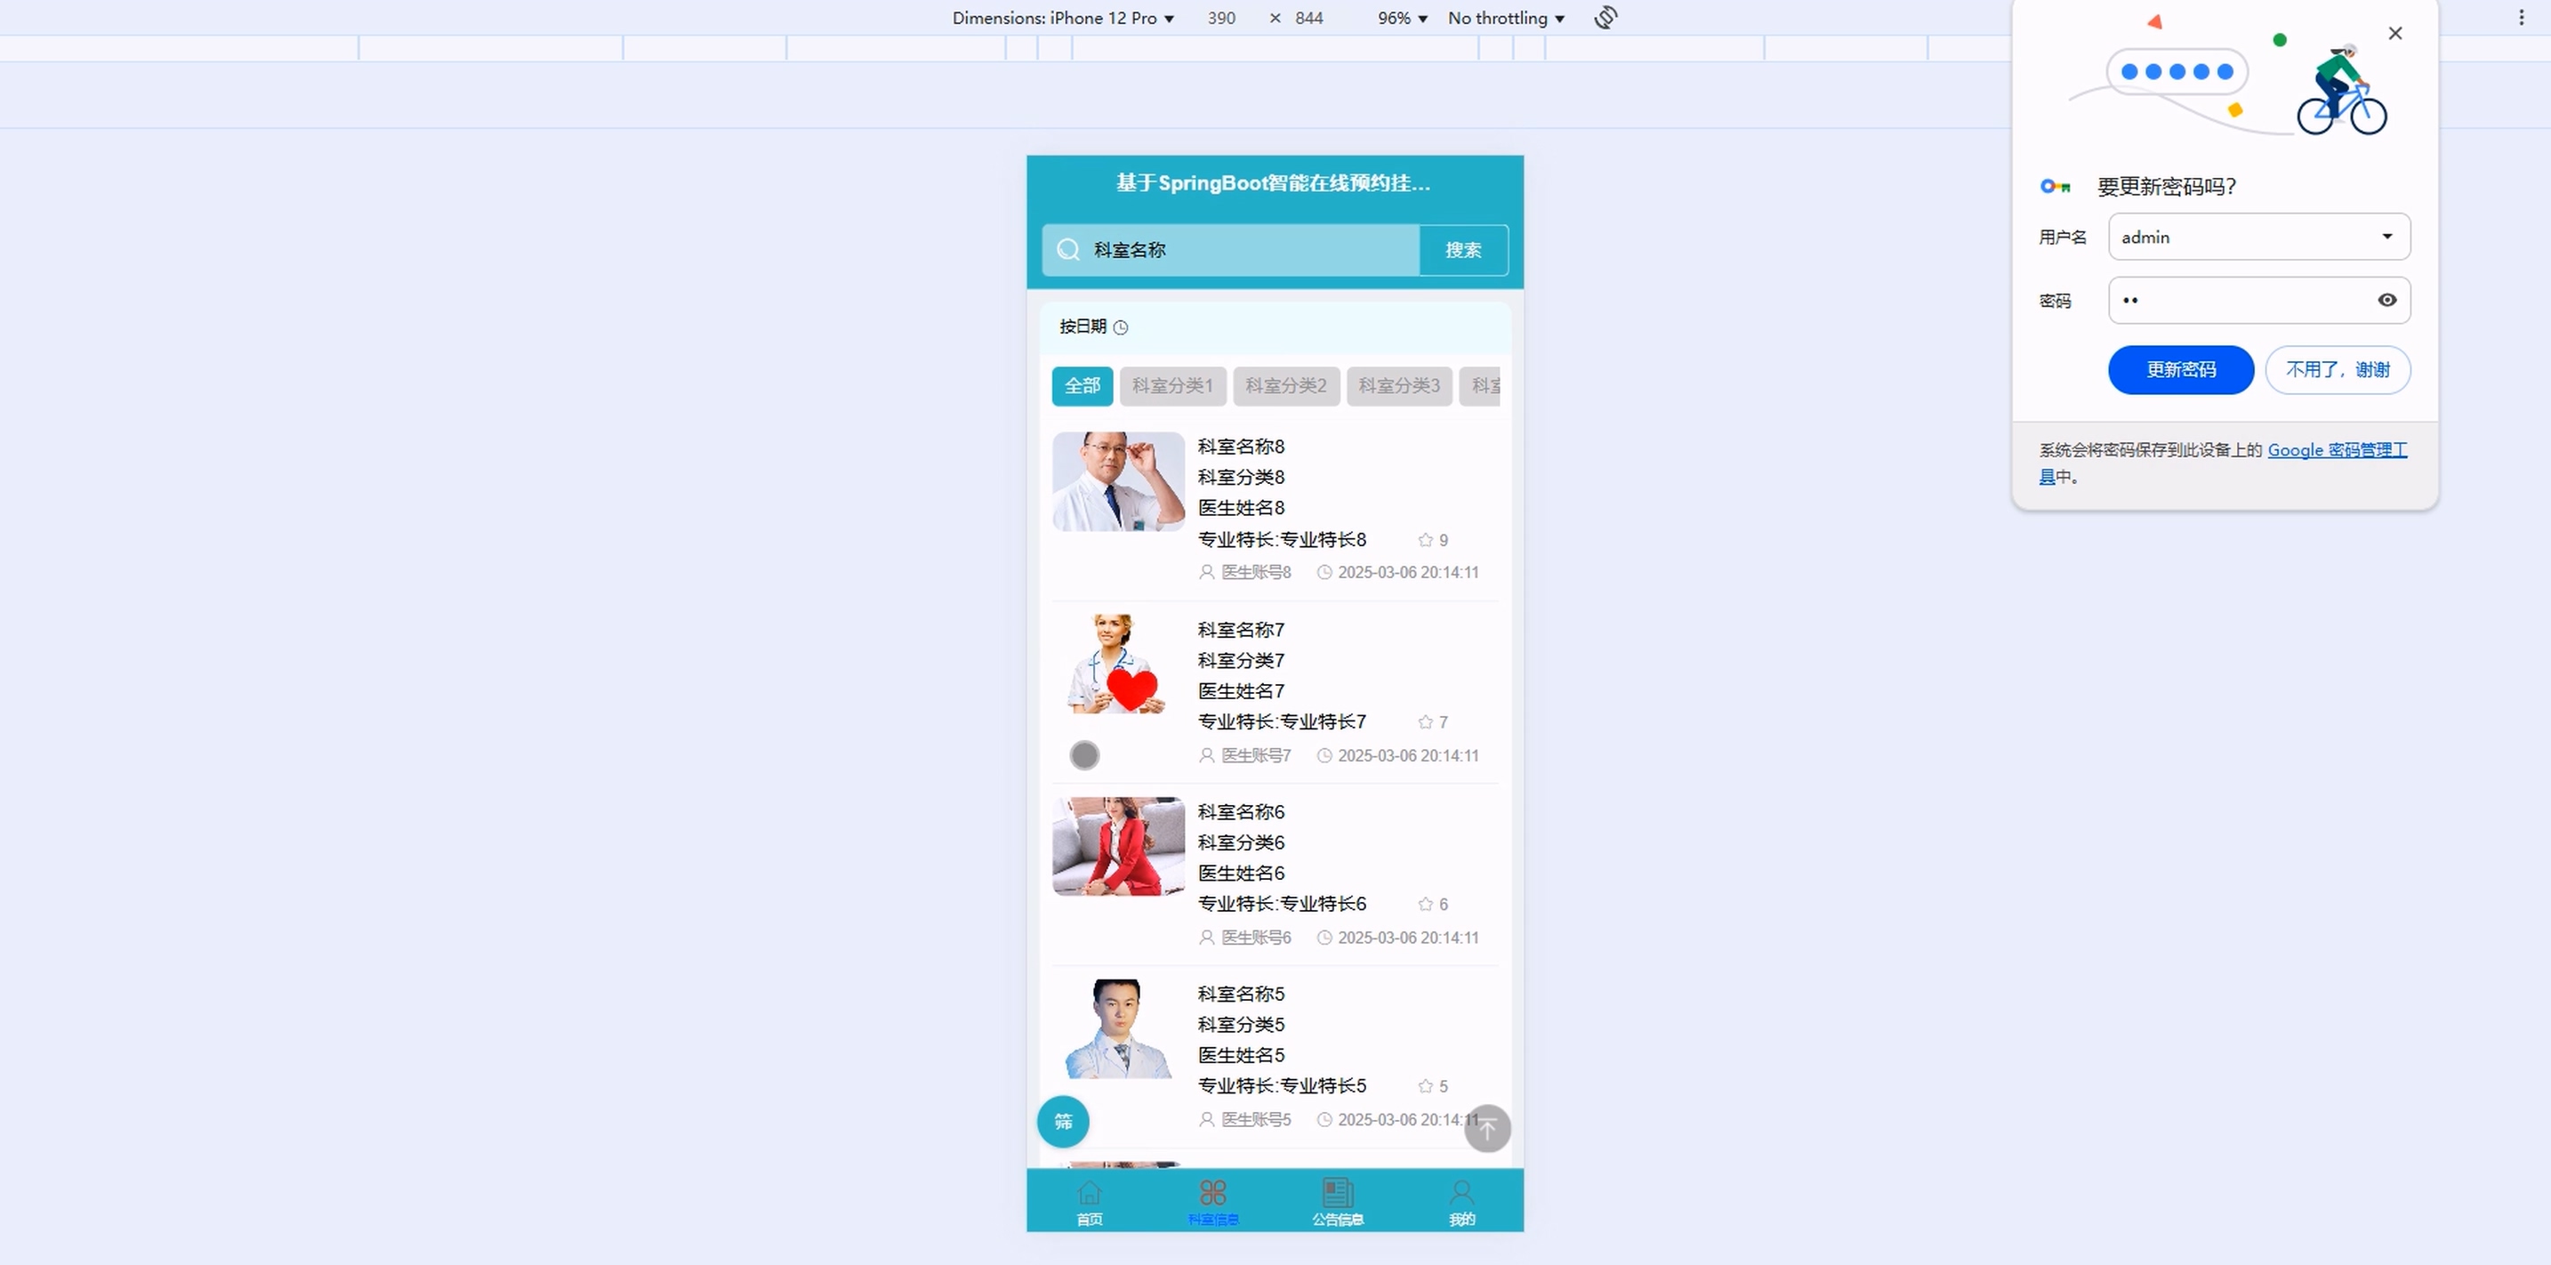
Task: Open the 96% zoom dropdown
Action: click(1401, 18)
